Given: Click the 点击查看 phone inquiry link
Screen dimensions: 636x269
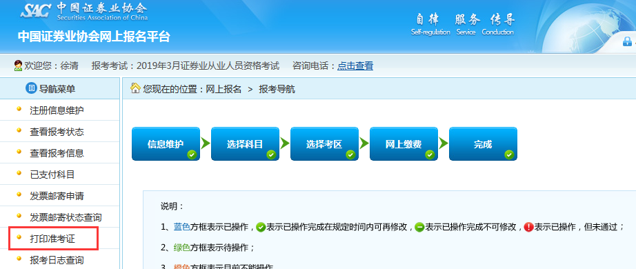Looking at the screenshot, I should 355,66.
